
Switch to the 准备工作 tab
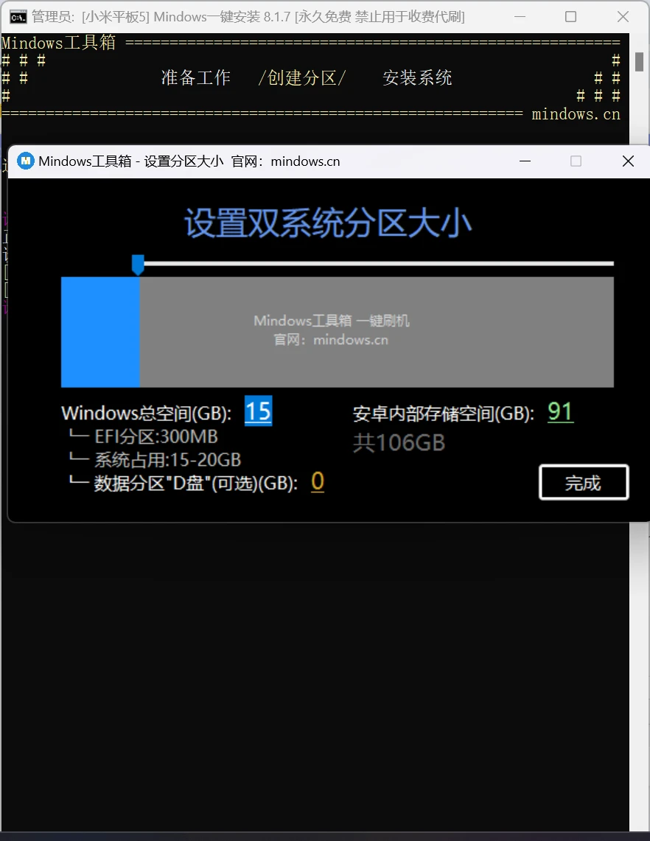point(196,77)
